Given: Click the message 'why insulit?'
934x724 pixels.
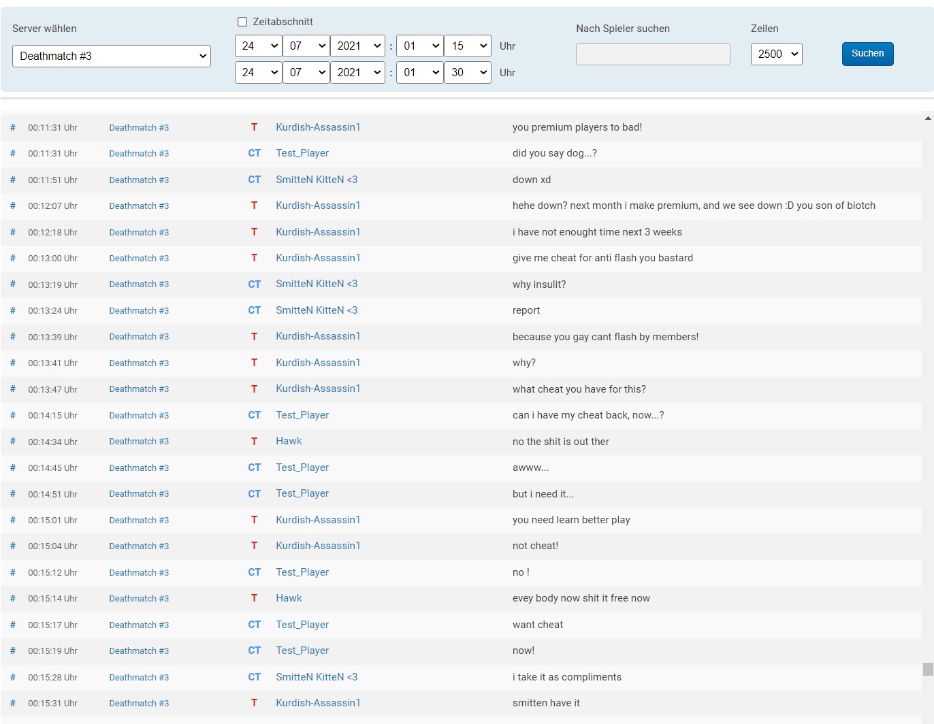Looking at the screenshot, I should pos(539,284).
